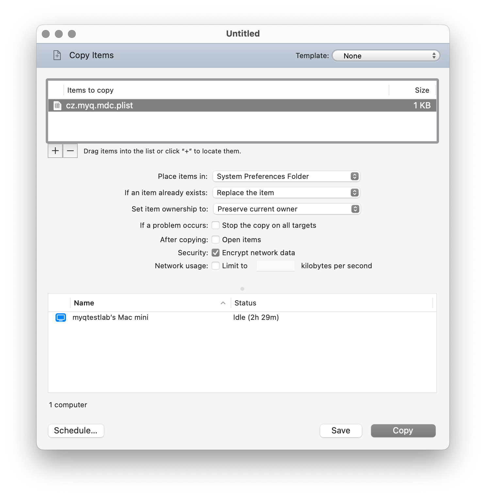
Task: Click the kilobytes per second input field
Action: tap(275, 265)
